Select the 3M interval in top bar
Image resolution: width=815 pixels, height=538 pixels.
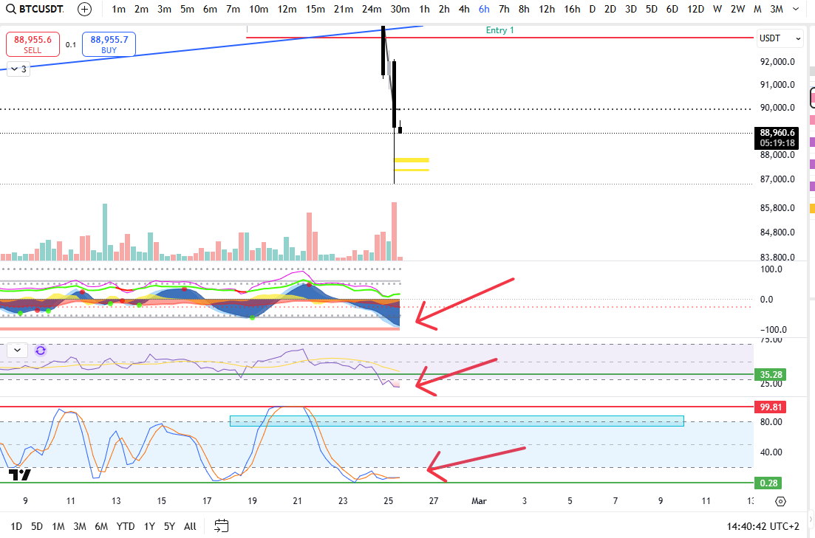777,9
